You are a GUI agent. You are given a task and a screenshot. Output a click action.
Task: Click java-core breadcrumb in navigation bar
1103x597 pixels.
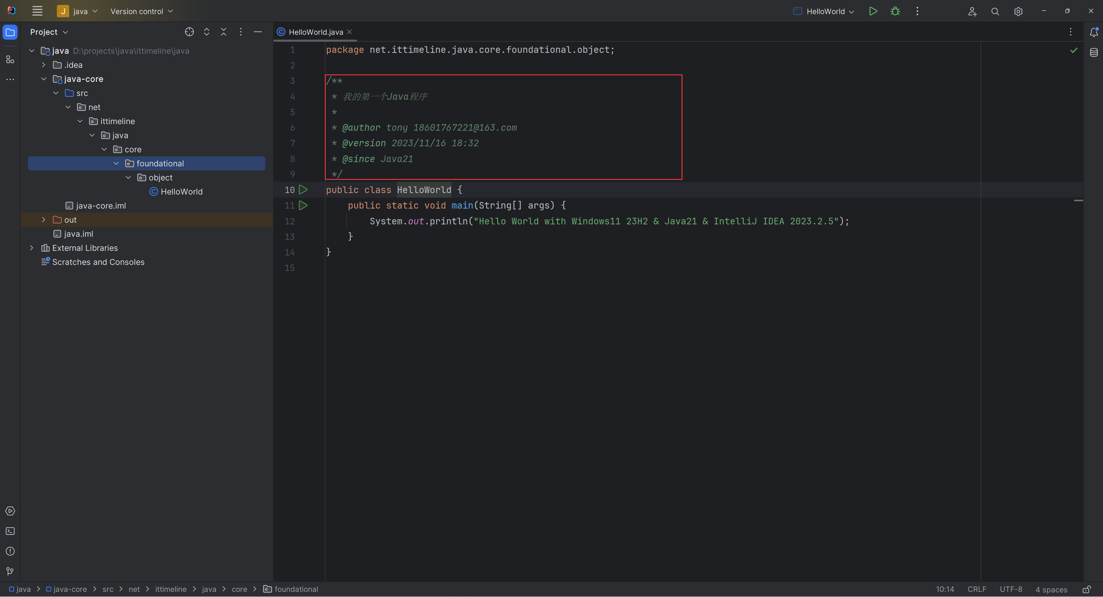click(x=66, y=590)
